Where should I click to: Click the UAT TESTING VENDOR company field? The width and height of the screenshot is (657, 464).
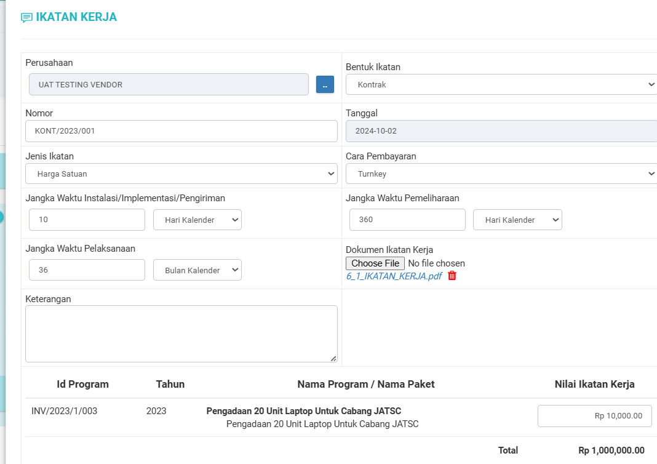tap(169, 85)
